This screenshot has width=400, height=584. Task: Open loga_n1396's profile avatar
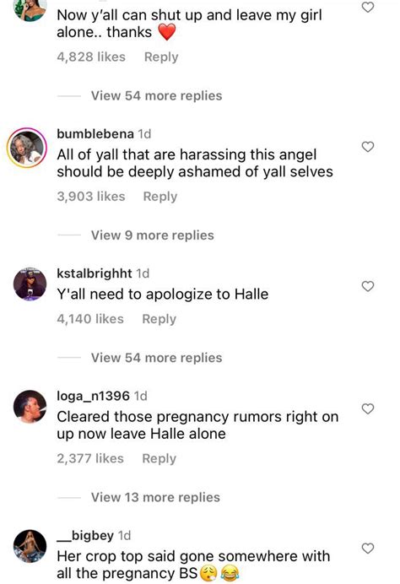[x=30, y=406]
